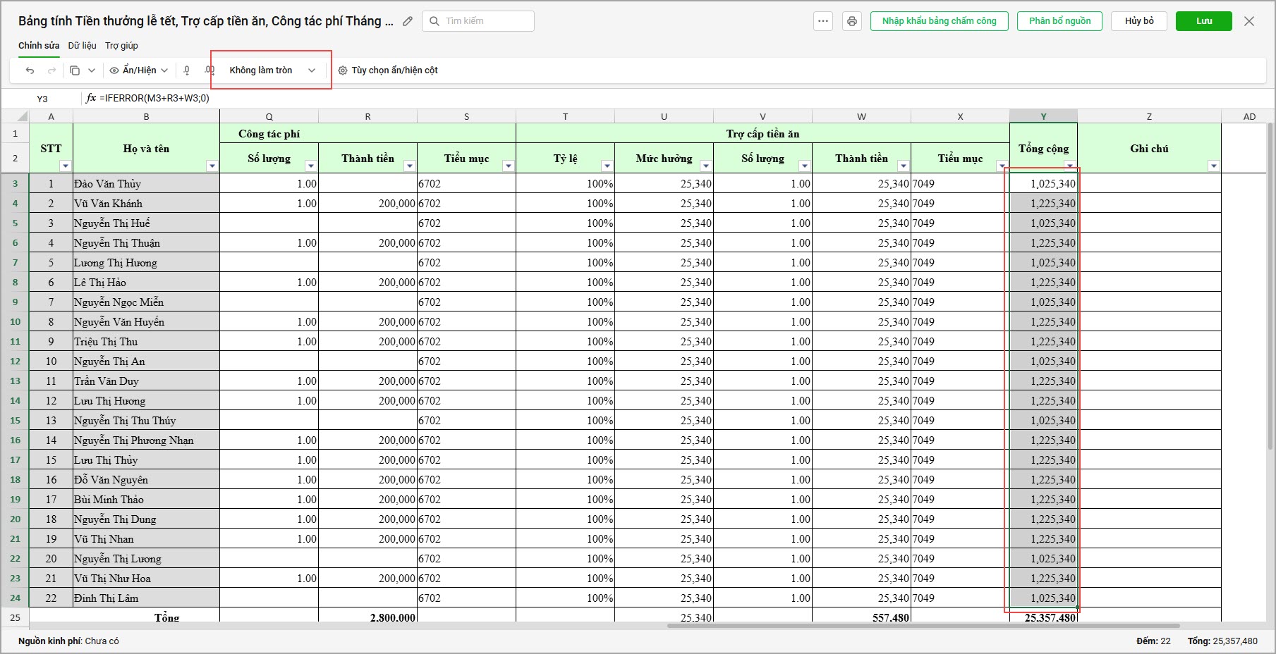
Task: Open the filter dropdown on Tổng cộng column
Action: 1070,166
